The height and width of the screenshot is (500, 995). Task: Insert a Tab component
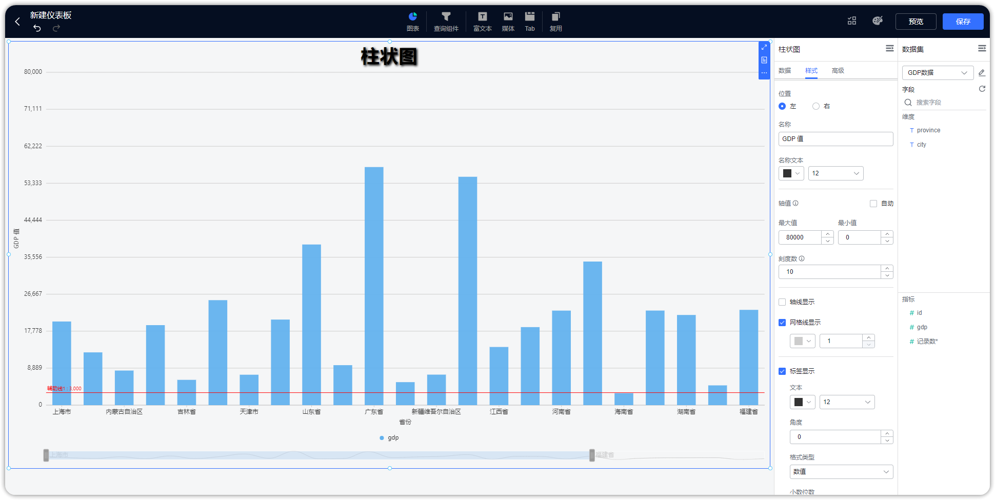coord(530,22)
